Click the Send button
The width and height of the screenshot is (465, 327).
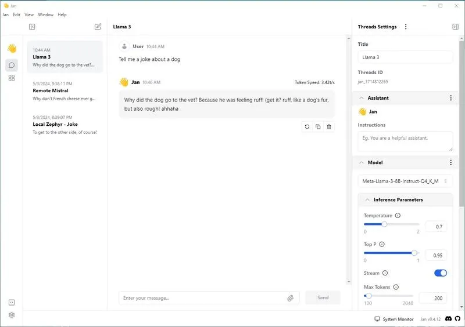tap(323, 297)
